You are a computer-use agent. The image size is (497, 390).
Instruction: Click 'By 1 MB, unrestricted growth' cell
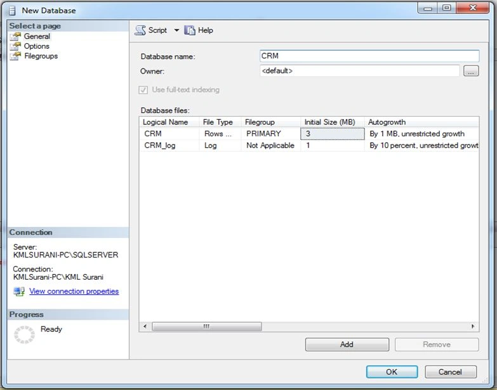pos(422,134)
